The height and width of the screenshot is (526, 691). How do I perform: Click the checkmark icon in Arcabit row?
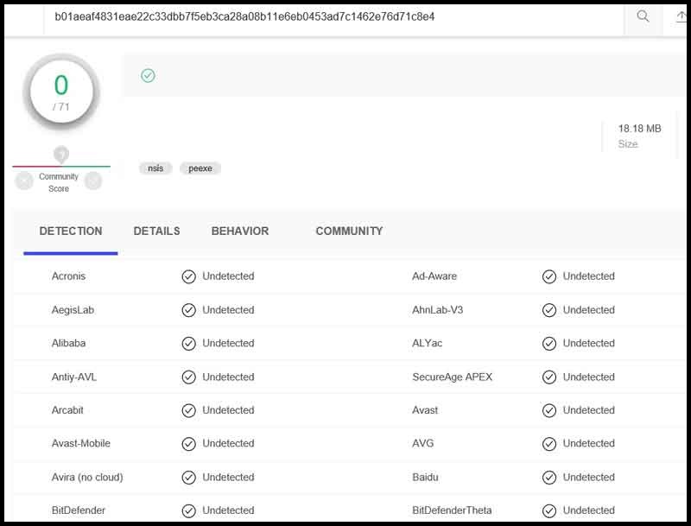[188, 410]
